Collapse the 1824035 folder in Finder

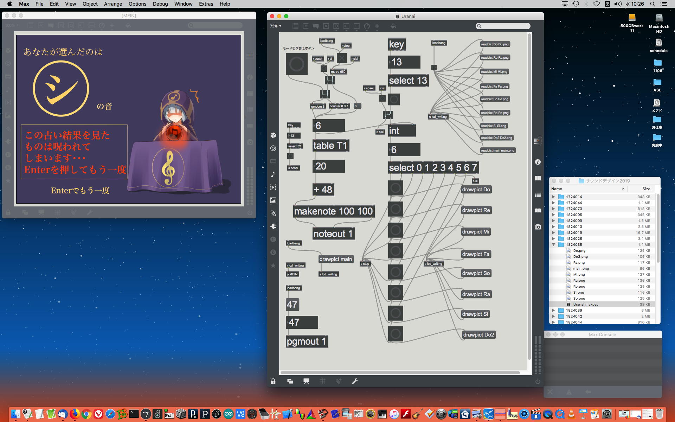coord(553,245)
